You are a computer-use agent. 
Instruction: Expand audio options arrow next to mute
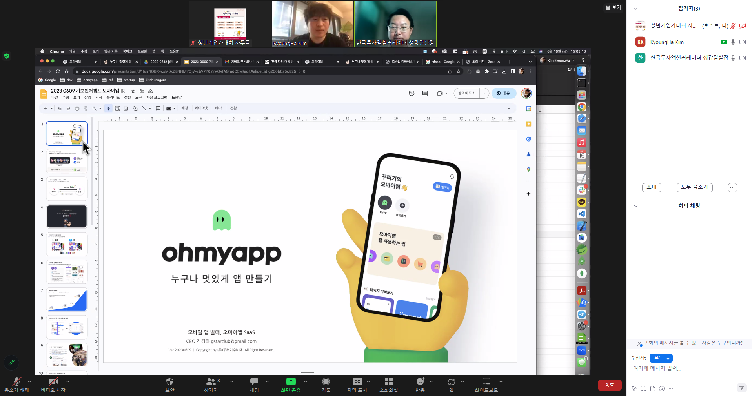(x=29, y=381)
